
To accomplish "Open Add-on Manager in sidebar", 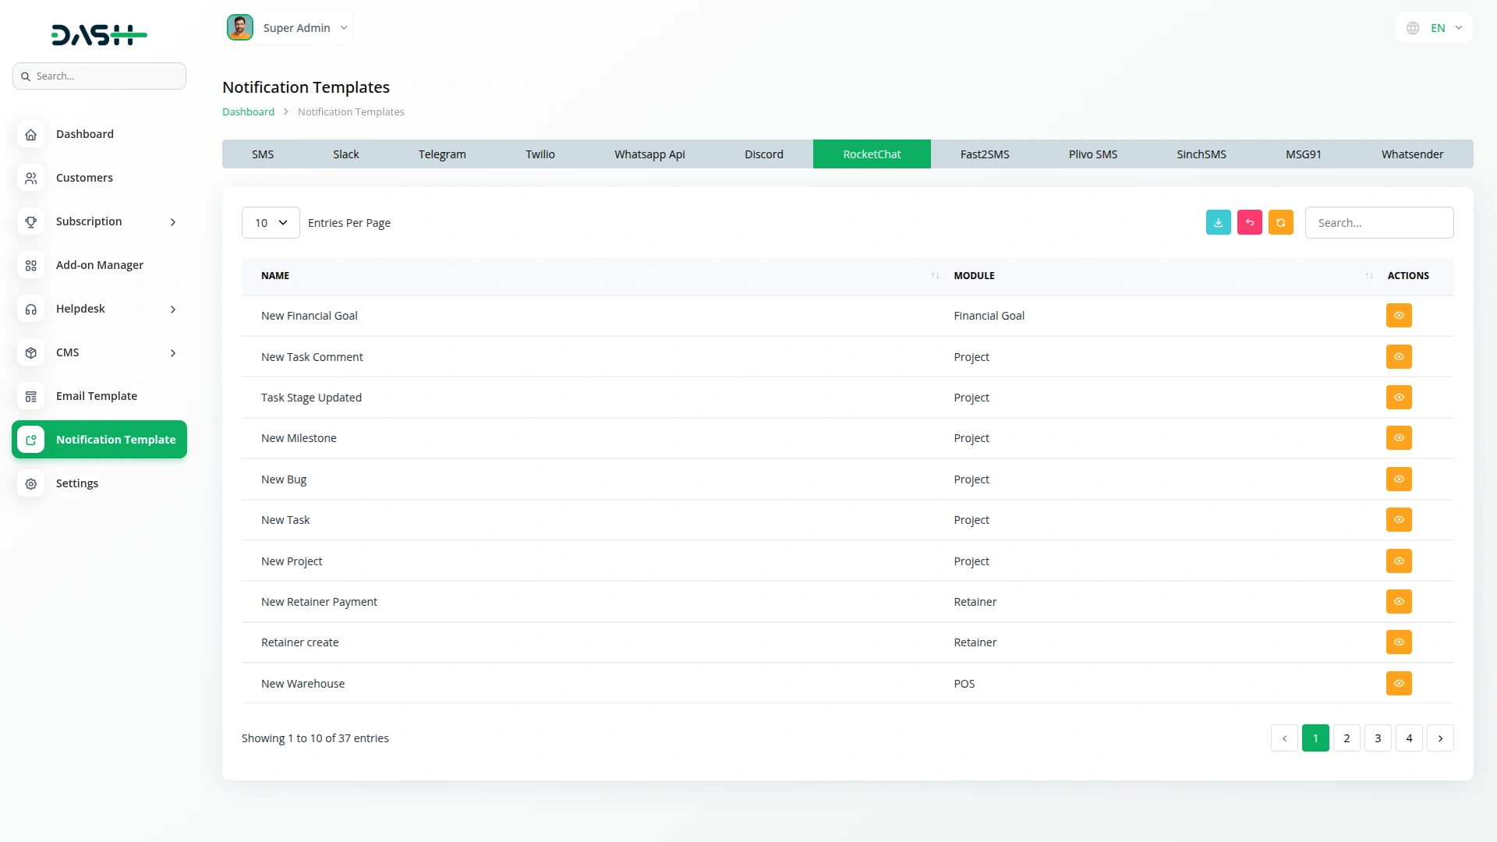I will [x=99, y=265].
